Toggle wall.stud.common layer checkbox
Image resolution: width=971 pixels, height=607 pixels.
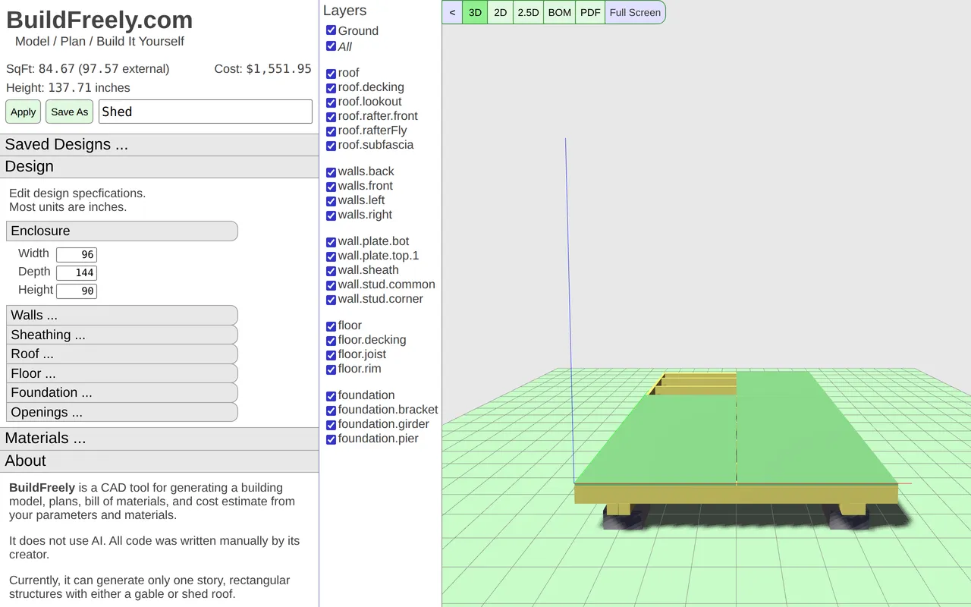tap(331, 285)
